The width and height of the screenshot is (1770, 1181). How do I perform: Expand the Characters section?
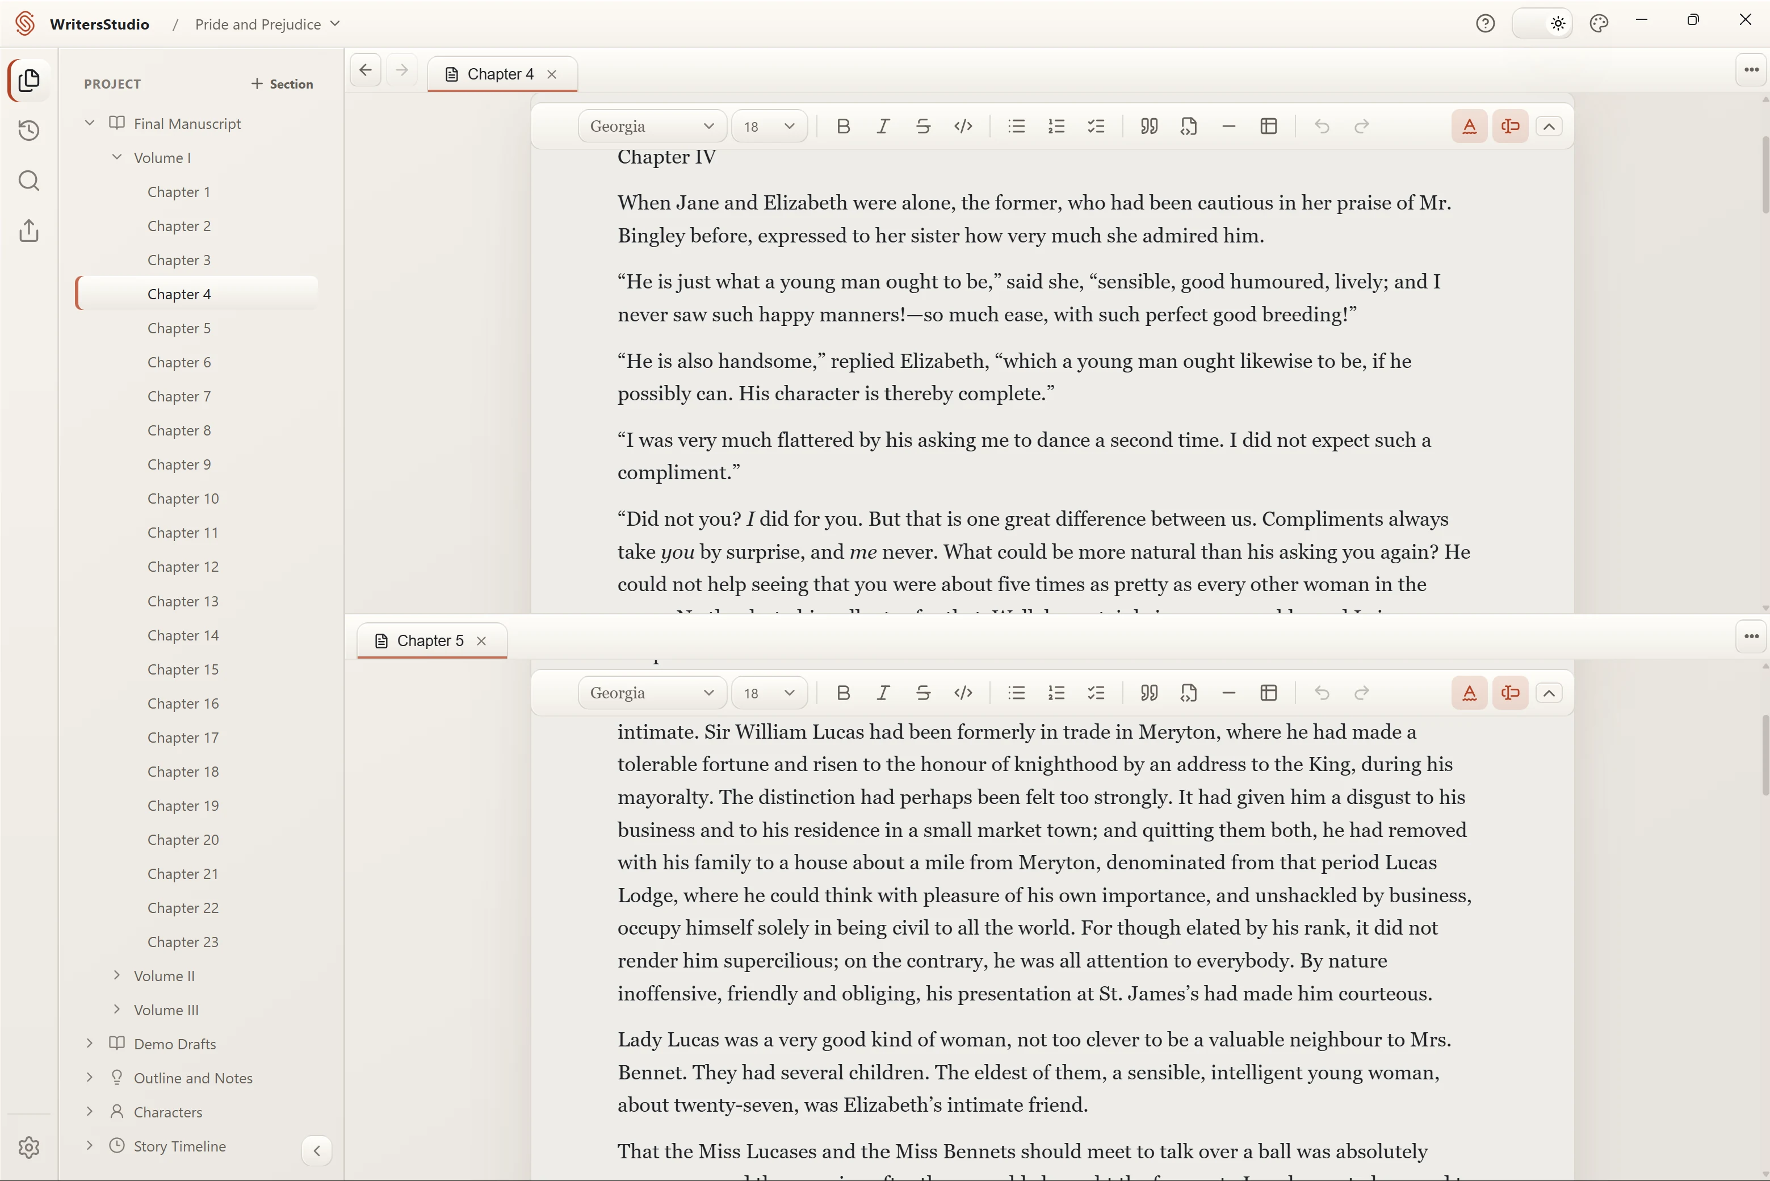pos(90,1112)
